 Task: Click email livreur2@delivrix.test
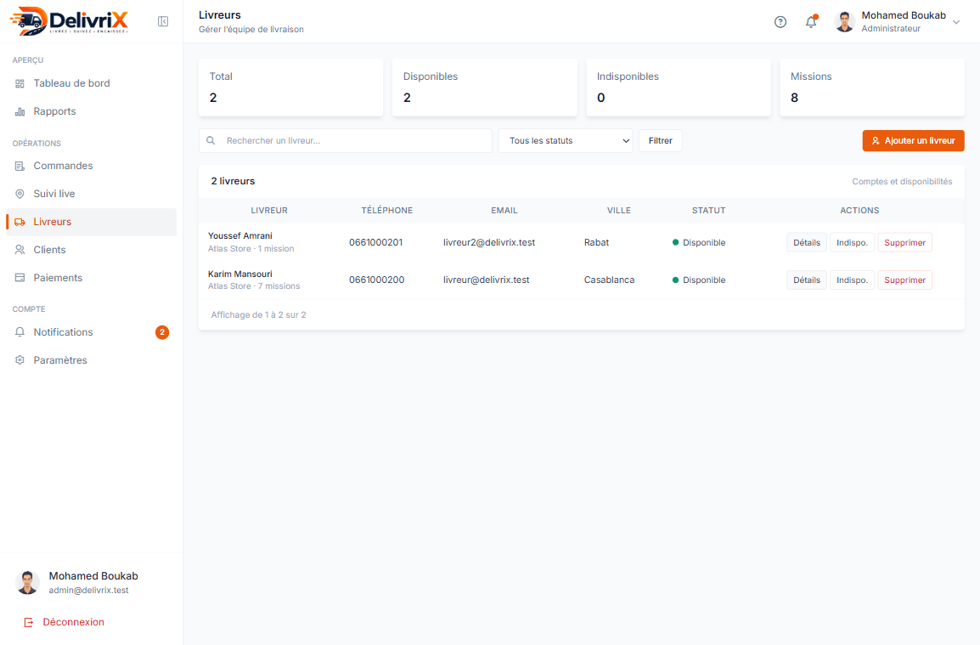click(x=489, y=243)
